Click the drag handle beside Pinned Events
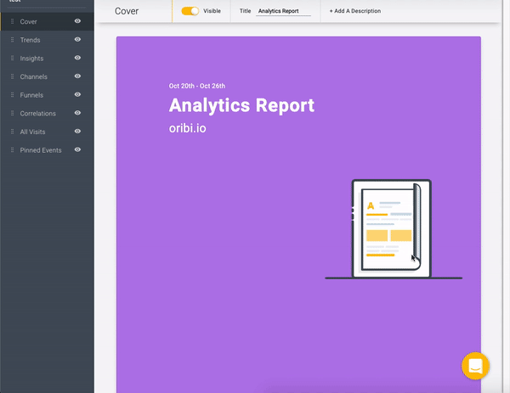The height and width of the screenshot is (393, 510). pyautogui.click(x=13, y=150)
